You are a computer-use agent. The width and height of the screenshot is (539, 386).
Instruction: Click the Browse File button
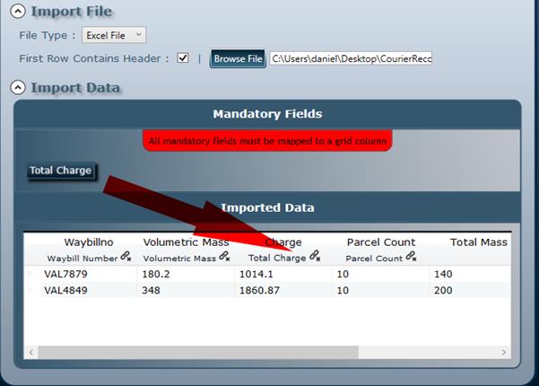pyautogui.click(x=238, y=58)
